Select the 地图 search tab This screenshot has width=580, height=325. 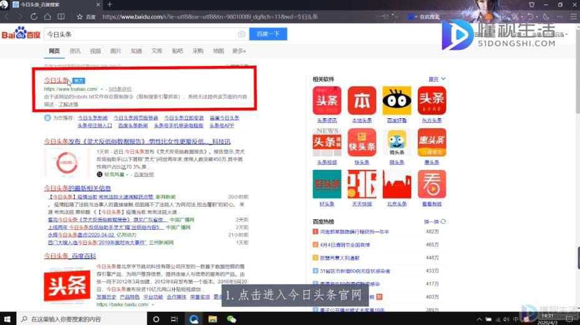tap(219, 51)
